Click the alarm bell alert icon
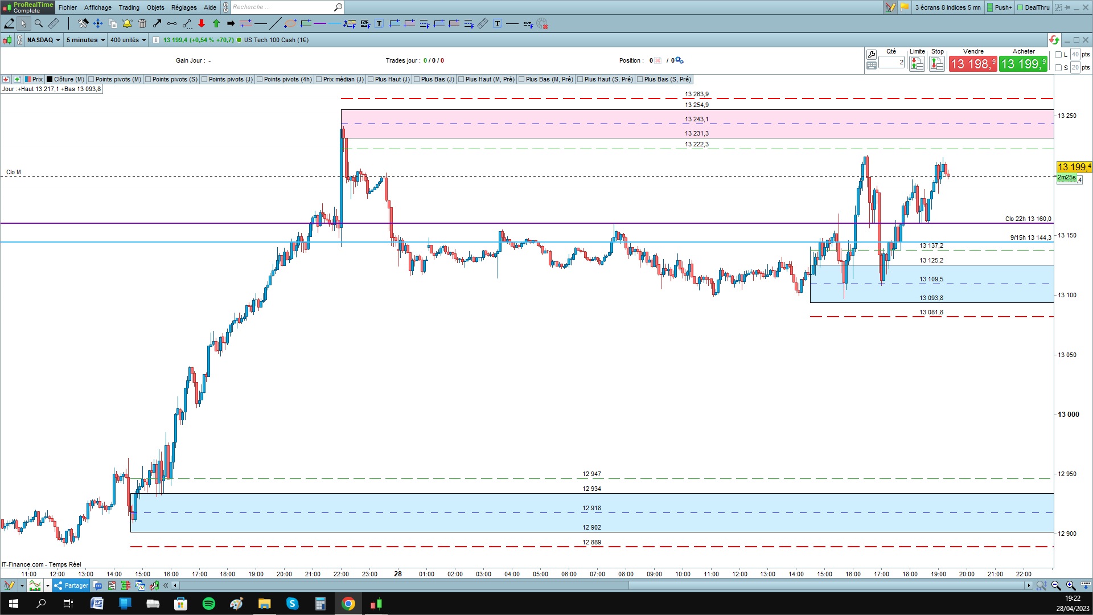This screenshot has height=615, width=1093. click(x=127, y=23)
